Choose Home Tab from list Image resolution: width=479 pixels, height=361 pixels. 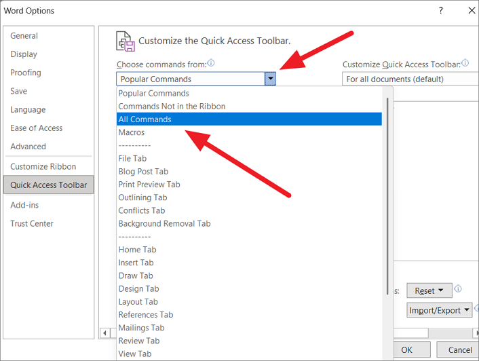249,250
